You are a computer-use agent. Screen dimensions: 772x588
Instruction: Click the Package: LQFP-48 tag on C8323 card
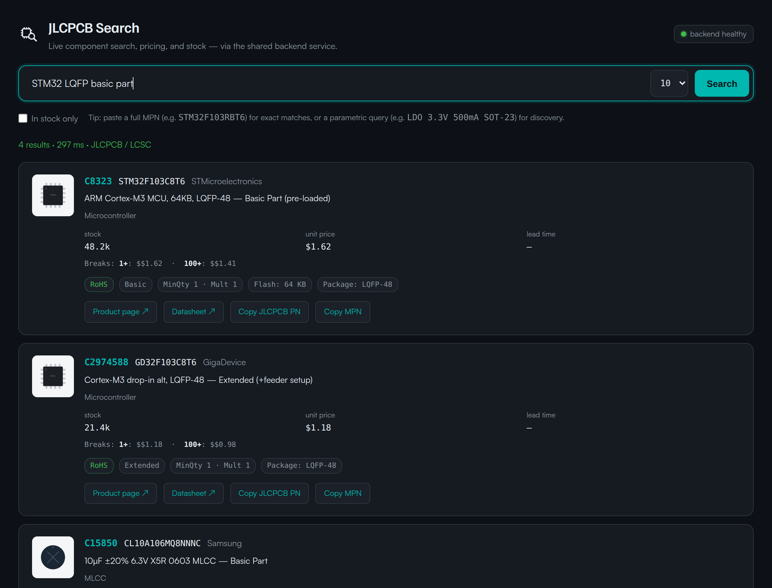pyautogui.click(x=358, y=284)
